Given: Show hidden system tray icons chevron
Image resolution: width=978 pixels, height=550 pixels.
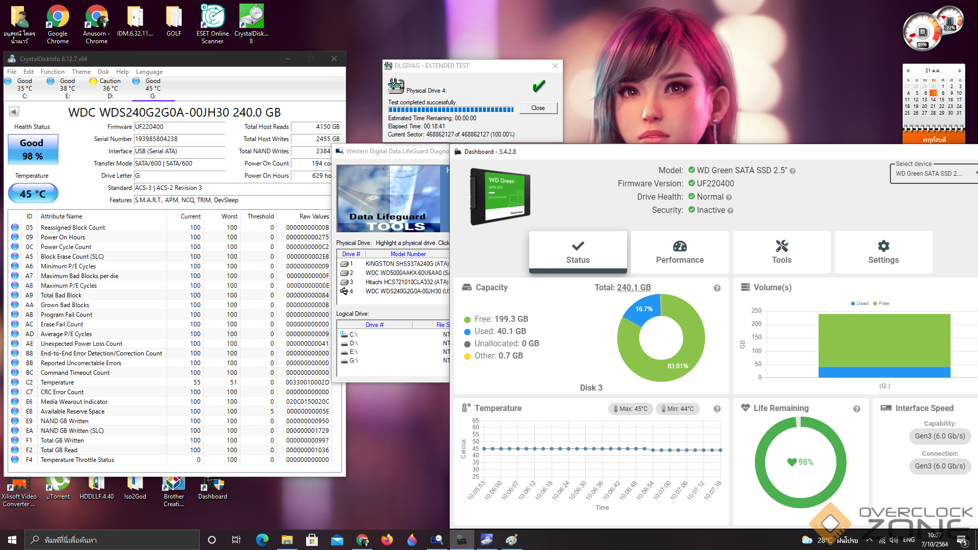Looking at the screenshot, I should (869, 540).
